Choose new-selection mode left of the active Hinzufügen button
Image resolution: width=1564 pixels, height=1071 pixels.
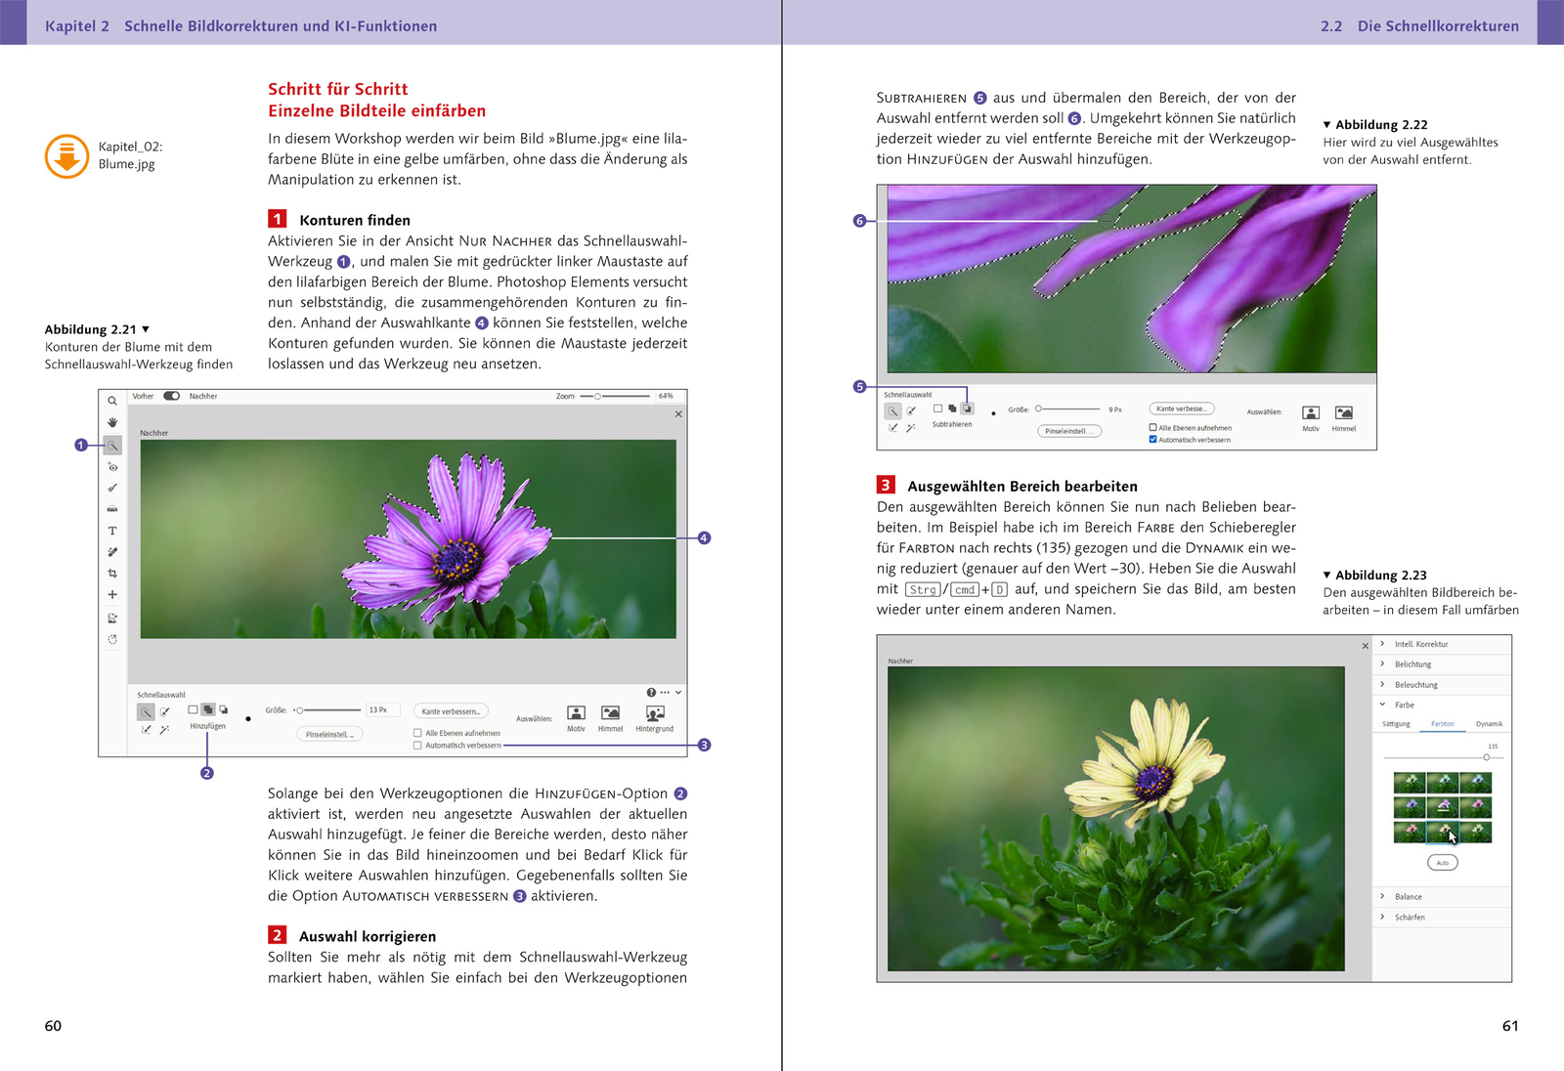193,709
